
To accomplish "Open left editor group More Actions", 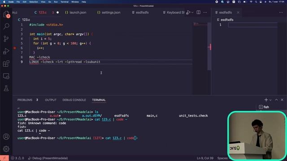I will (205, 13).
